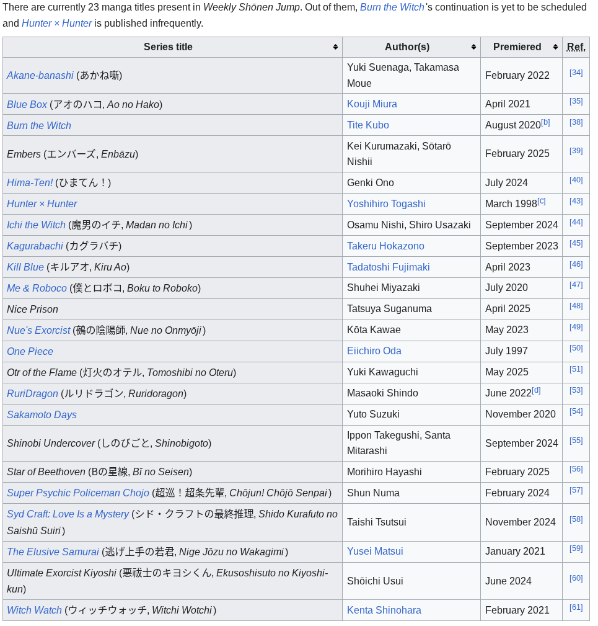Open reference [50] for One Piece
This screenshot has width=598, height=626.
pos(576,349)
